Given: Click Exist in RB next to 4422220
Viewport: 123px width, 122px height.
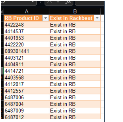Looking at the screenshot, I should (75, 44).
